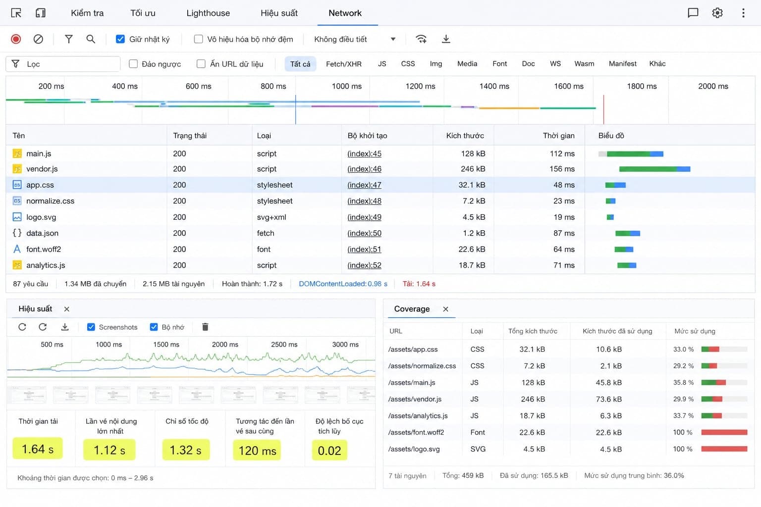Viewport: 761px width, 507px height.
Task: Enable Vô hiệu hóa bộ nhớ đệm
Action: [198, 39]
